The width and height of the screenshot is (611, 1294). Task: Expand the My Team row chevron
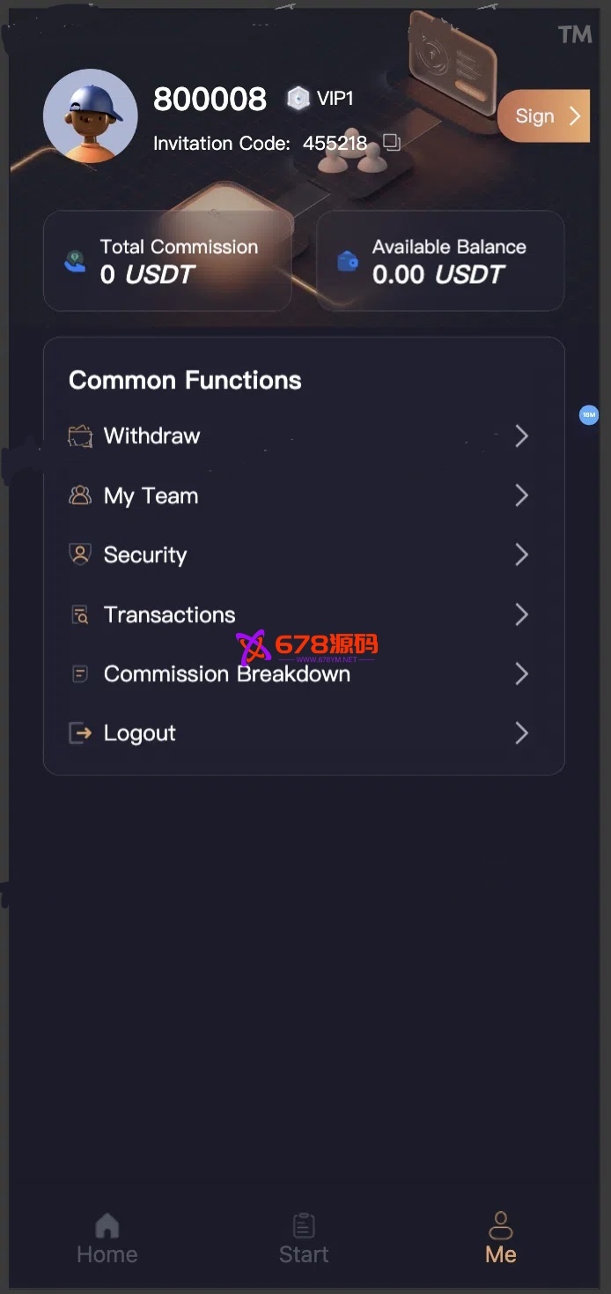point(521,495)
